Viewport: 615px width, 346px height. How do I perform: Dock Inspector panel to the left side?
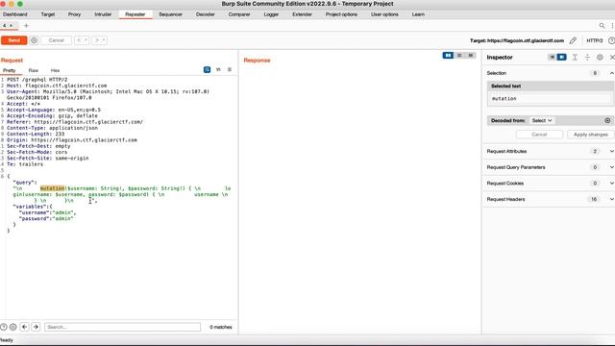pyautogui.click(x=552, y=57)
